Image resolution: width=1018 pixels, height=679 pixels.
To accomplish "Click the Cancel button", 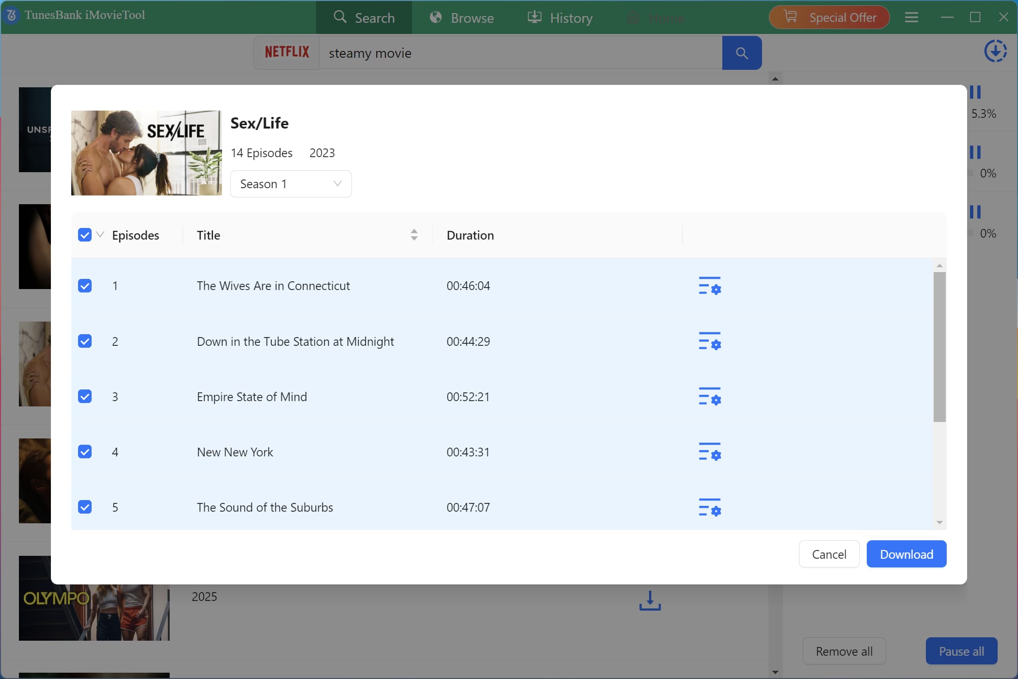I will [829, 554].
